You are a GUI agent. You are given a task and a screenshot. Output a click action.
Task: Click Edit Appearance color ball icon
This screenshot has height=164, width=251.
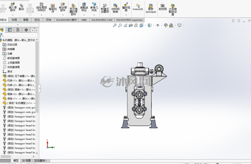(166, 25)
